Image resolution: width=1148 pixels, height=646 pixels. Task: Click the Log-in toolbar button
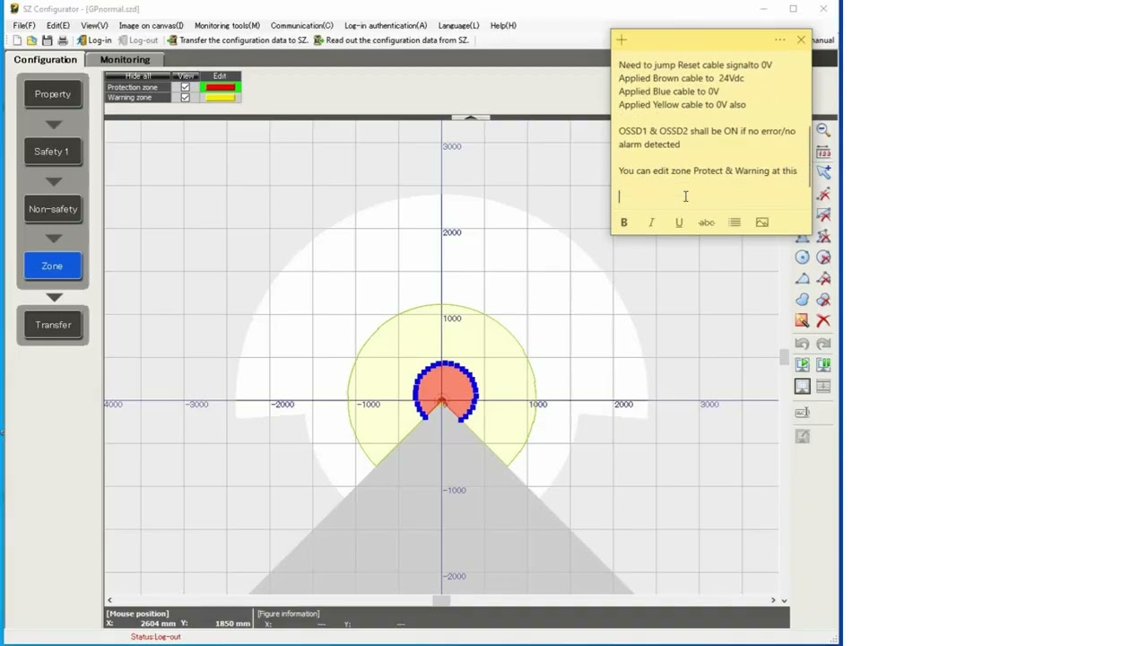coord(94,40)
